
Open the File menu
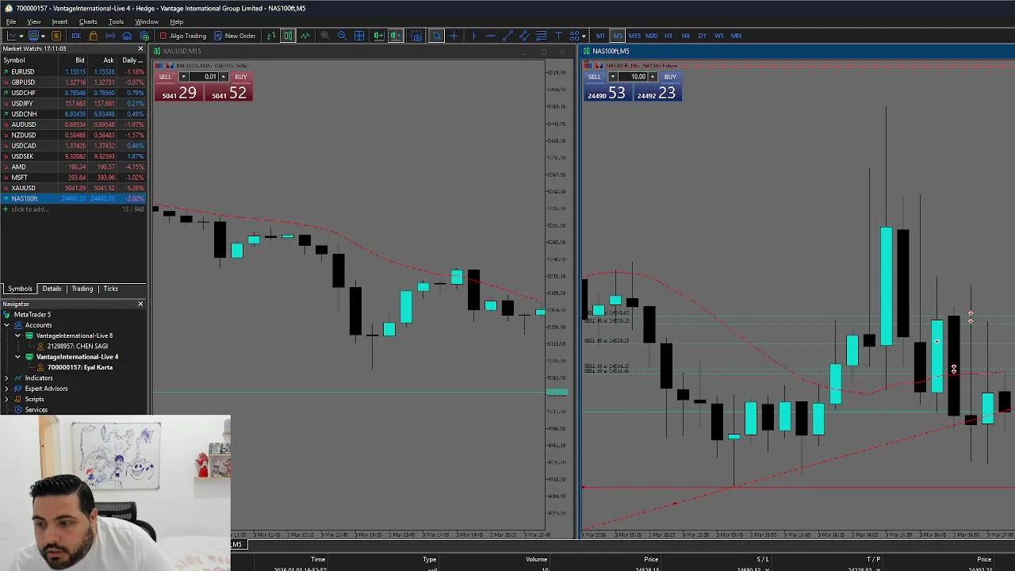point(11,21)
